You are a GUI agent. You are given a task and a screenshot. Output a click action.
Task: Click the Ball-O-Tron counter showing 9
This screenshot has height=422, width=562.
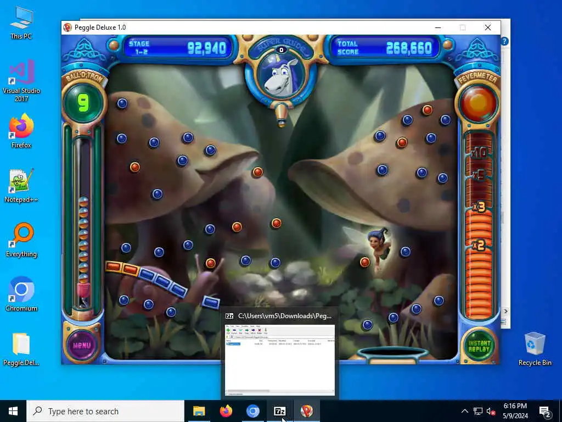(83, 103)
